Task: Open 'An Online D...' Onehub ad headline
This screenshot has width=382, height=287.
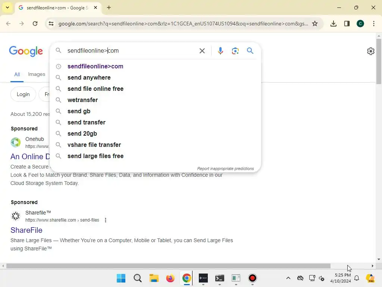Action: click(30, 157)
